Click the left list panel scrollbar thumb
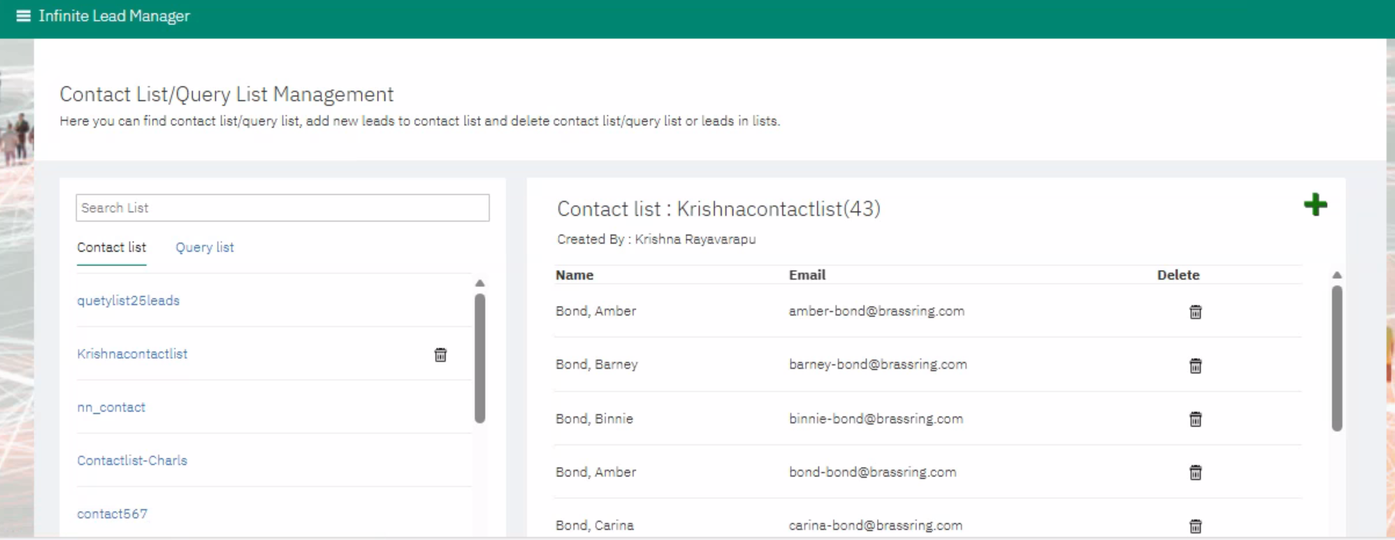The image size is (1395, 540). (x=479, y=358)
